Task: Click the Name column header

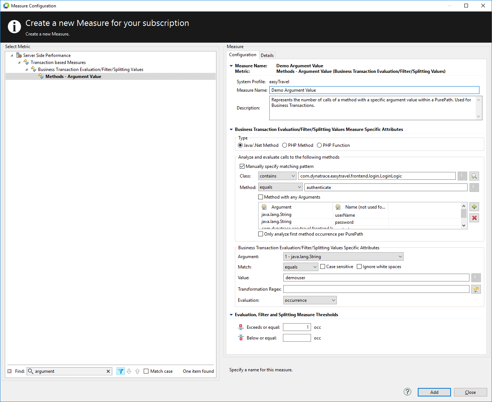Action: [360, 207]
